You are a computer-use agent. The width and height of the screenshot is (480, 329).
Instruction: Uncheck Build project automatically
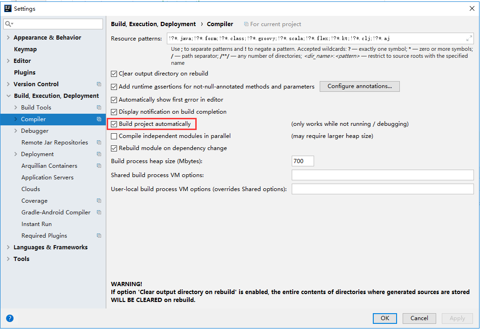pyautogui.click(x=114, y=124)
